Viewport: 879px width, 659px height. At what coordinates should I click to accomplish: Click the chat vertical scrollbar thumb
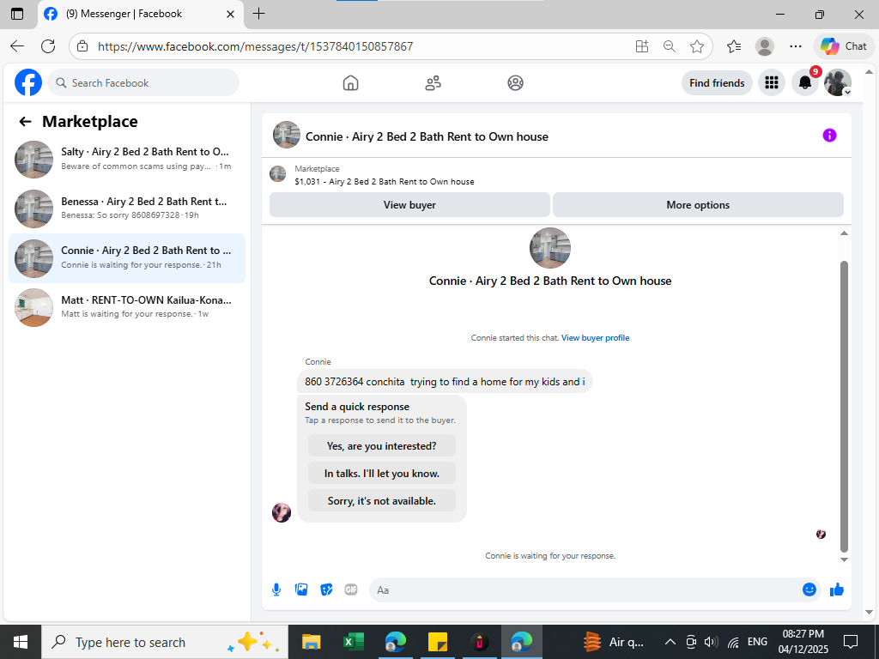(844, 407)
